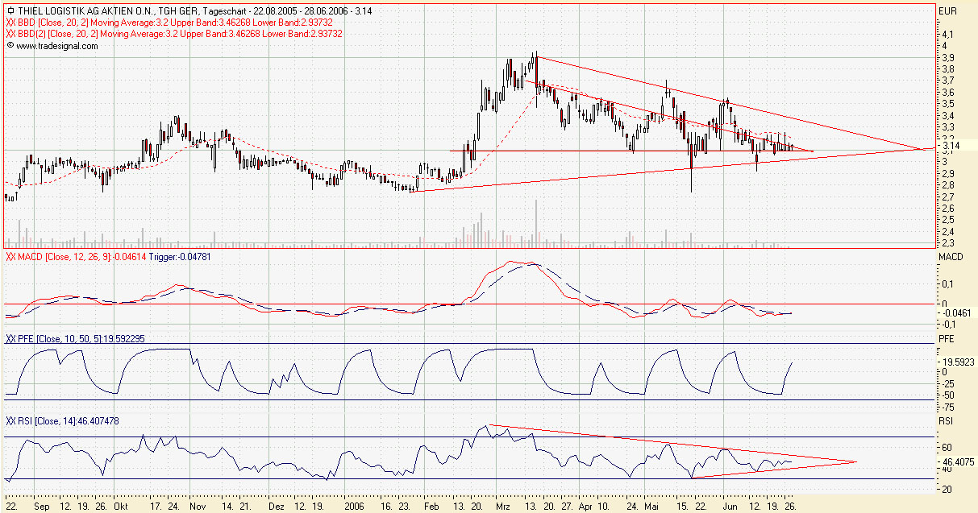Click the Sep month label on time axis
The image size is (978, 513).
[x=44, y=508]
